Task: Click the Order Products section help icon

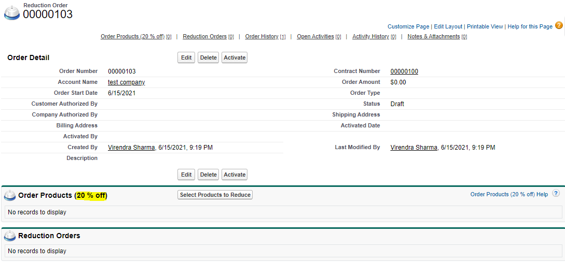Action: (x=556, y=194)
